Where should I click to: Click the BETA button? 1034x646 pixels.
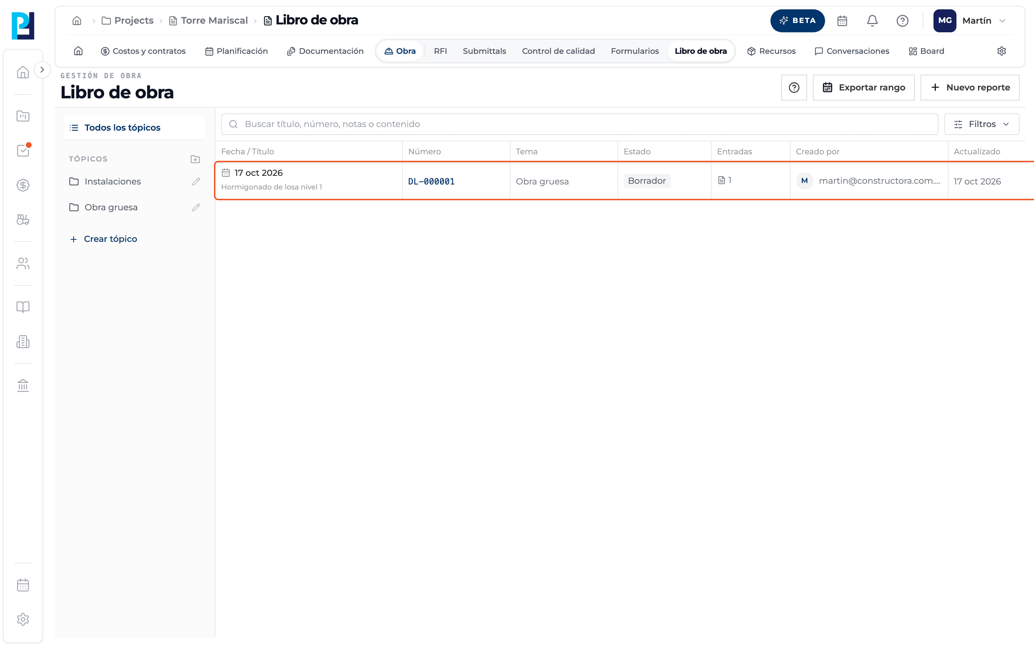click(x=797, y=20)
